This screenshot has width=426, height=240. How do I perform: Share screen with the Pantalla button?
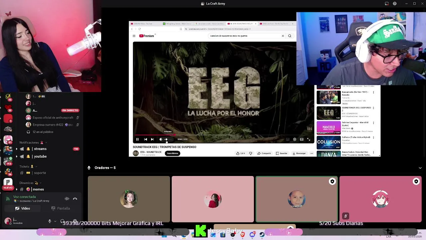coord(61,208)
